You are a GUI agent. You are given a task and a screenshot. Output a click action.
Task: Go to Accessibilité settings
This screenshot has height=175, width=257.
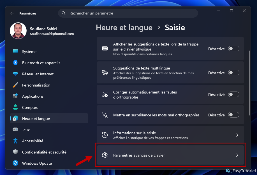click(x=49, y=141)
